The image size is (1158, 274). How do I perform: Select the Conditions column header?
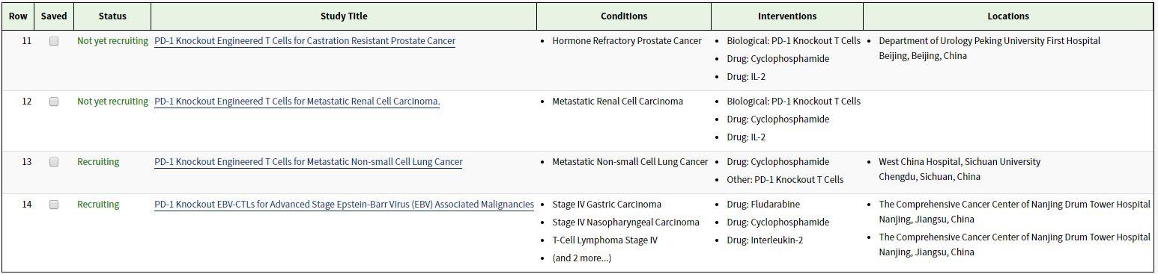point(624,16)
